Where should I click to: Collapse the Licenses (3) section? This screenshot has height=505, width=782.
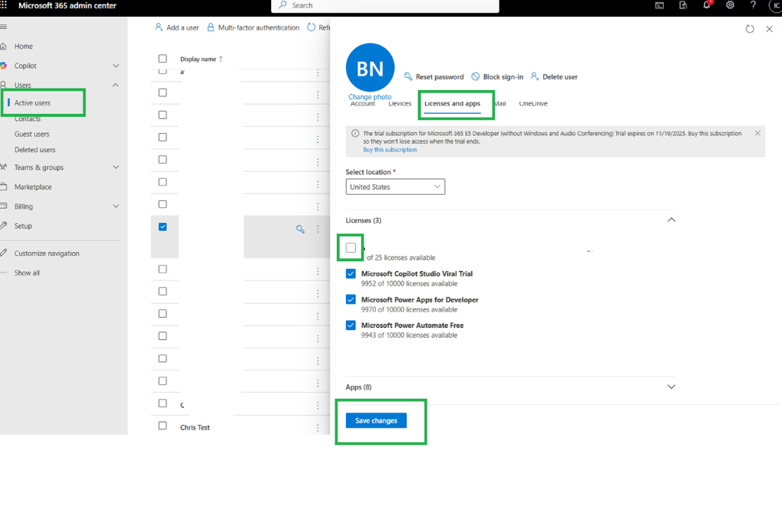[x=671, y=220]
